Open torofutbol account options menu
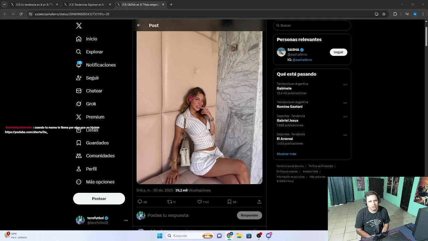The width and height of the screenshot is (428, 241). 126,220
